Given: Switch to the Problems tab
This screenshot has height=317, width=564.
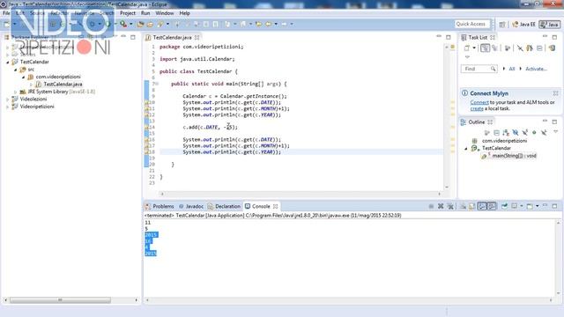Looking at the screenshot, I should (160, 206).
